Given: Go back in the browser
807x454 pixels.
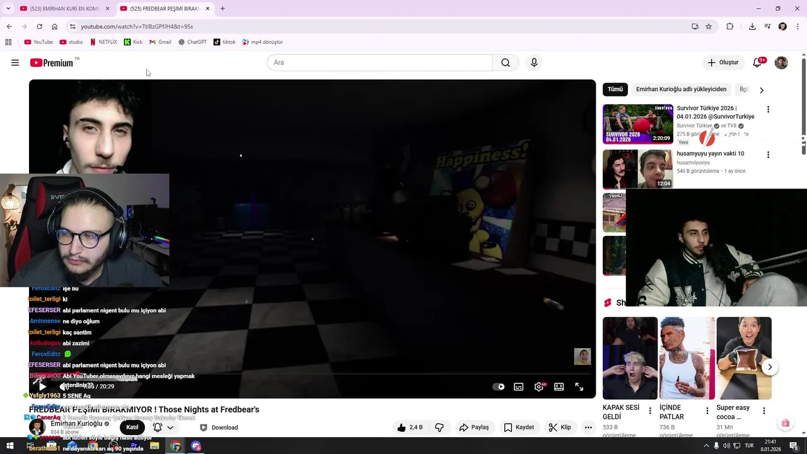Looking at the screenshot, I should click(x=9, y=26).
